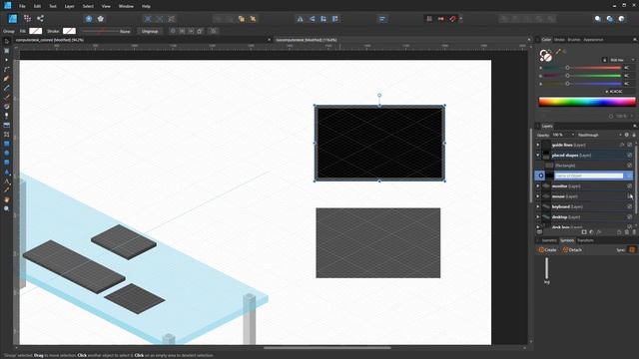The image size is (639, 359).
Task: Select the Fill tool
Action: (x=7, y=107)
